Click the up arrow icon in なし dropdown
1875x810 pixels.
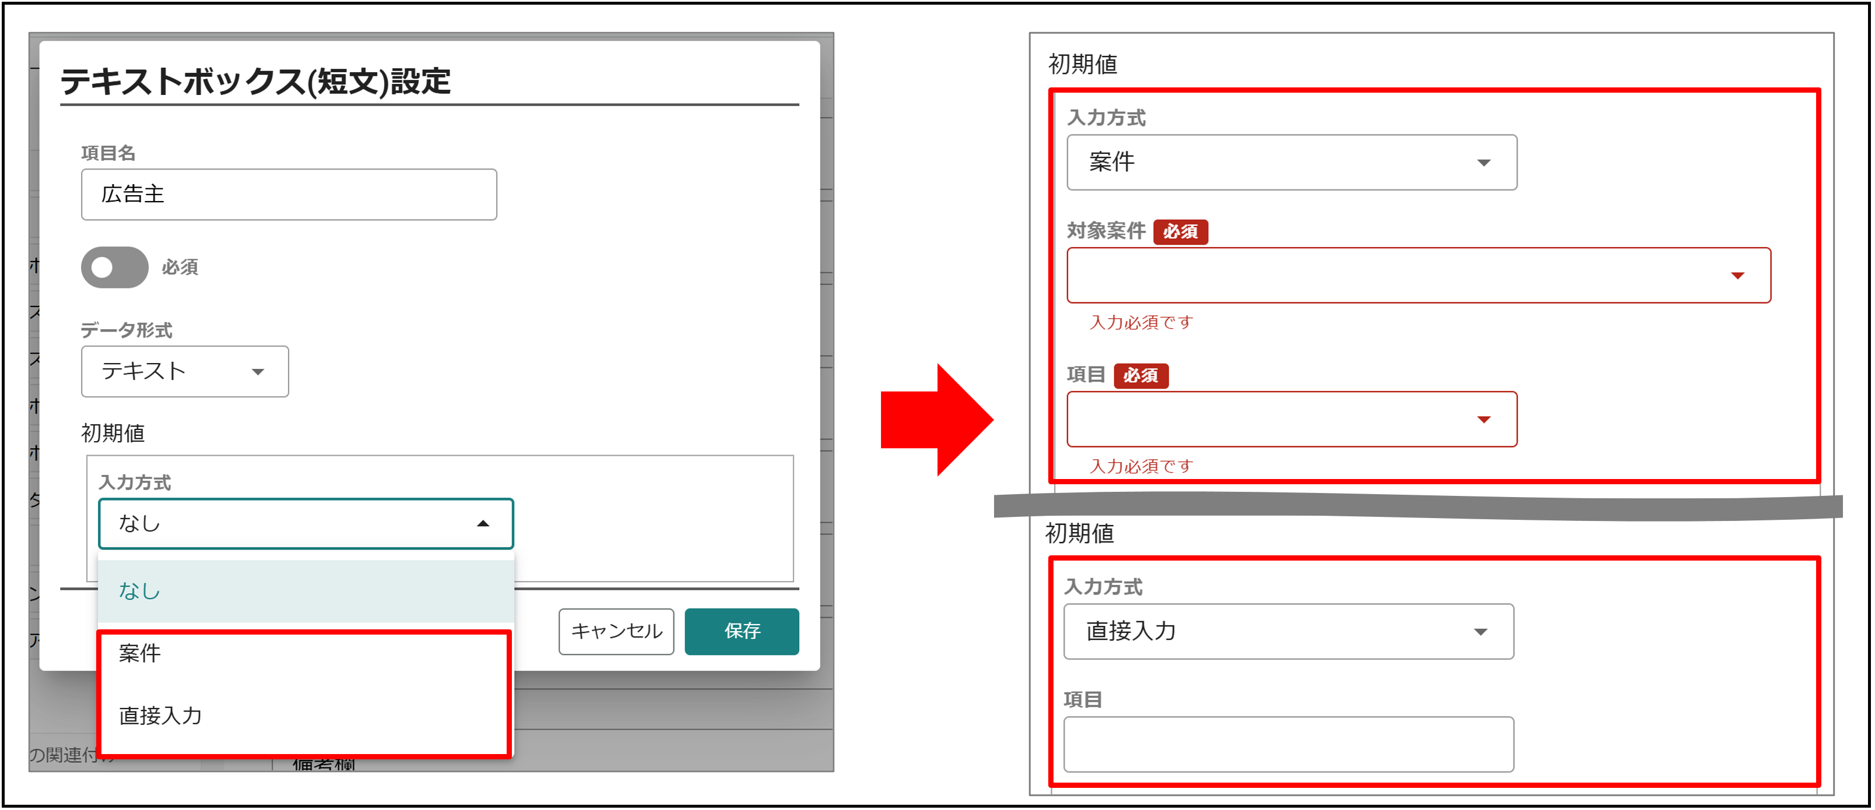click(x=483, y=523)
